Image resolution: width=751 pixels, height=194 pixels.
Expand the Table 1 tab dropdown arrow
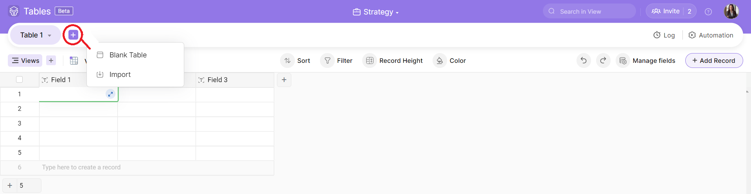click(x=50, y=36)
